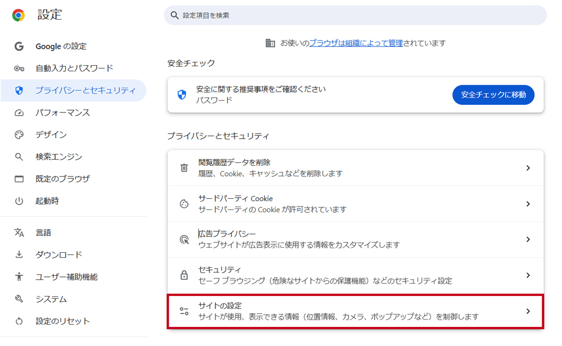Screen dimensions: 562x346
Task: Open 自動入力とパスワード settings section
Action: pos(74,69)
